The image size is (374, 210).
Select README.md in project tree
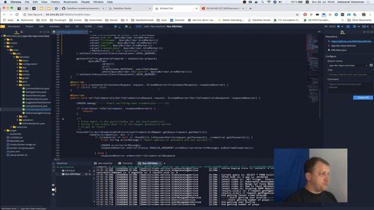[16, 141]
